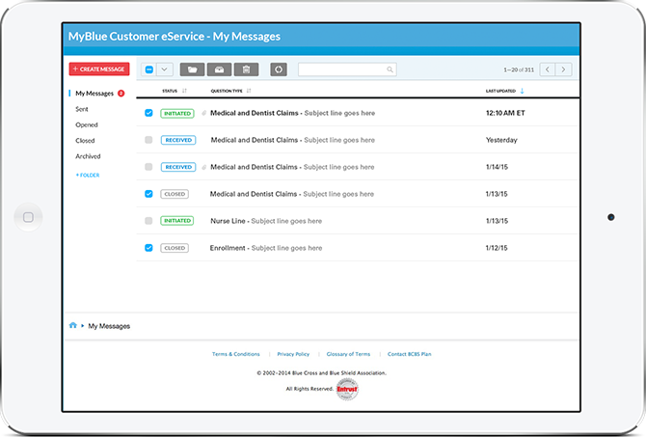The image size is (646, 437).
Task: Open Privacy Policy link
Action: pos(293,354)
